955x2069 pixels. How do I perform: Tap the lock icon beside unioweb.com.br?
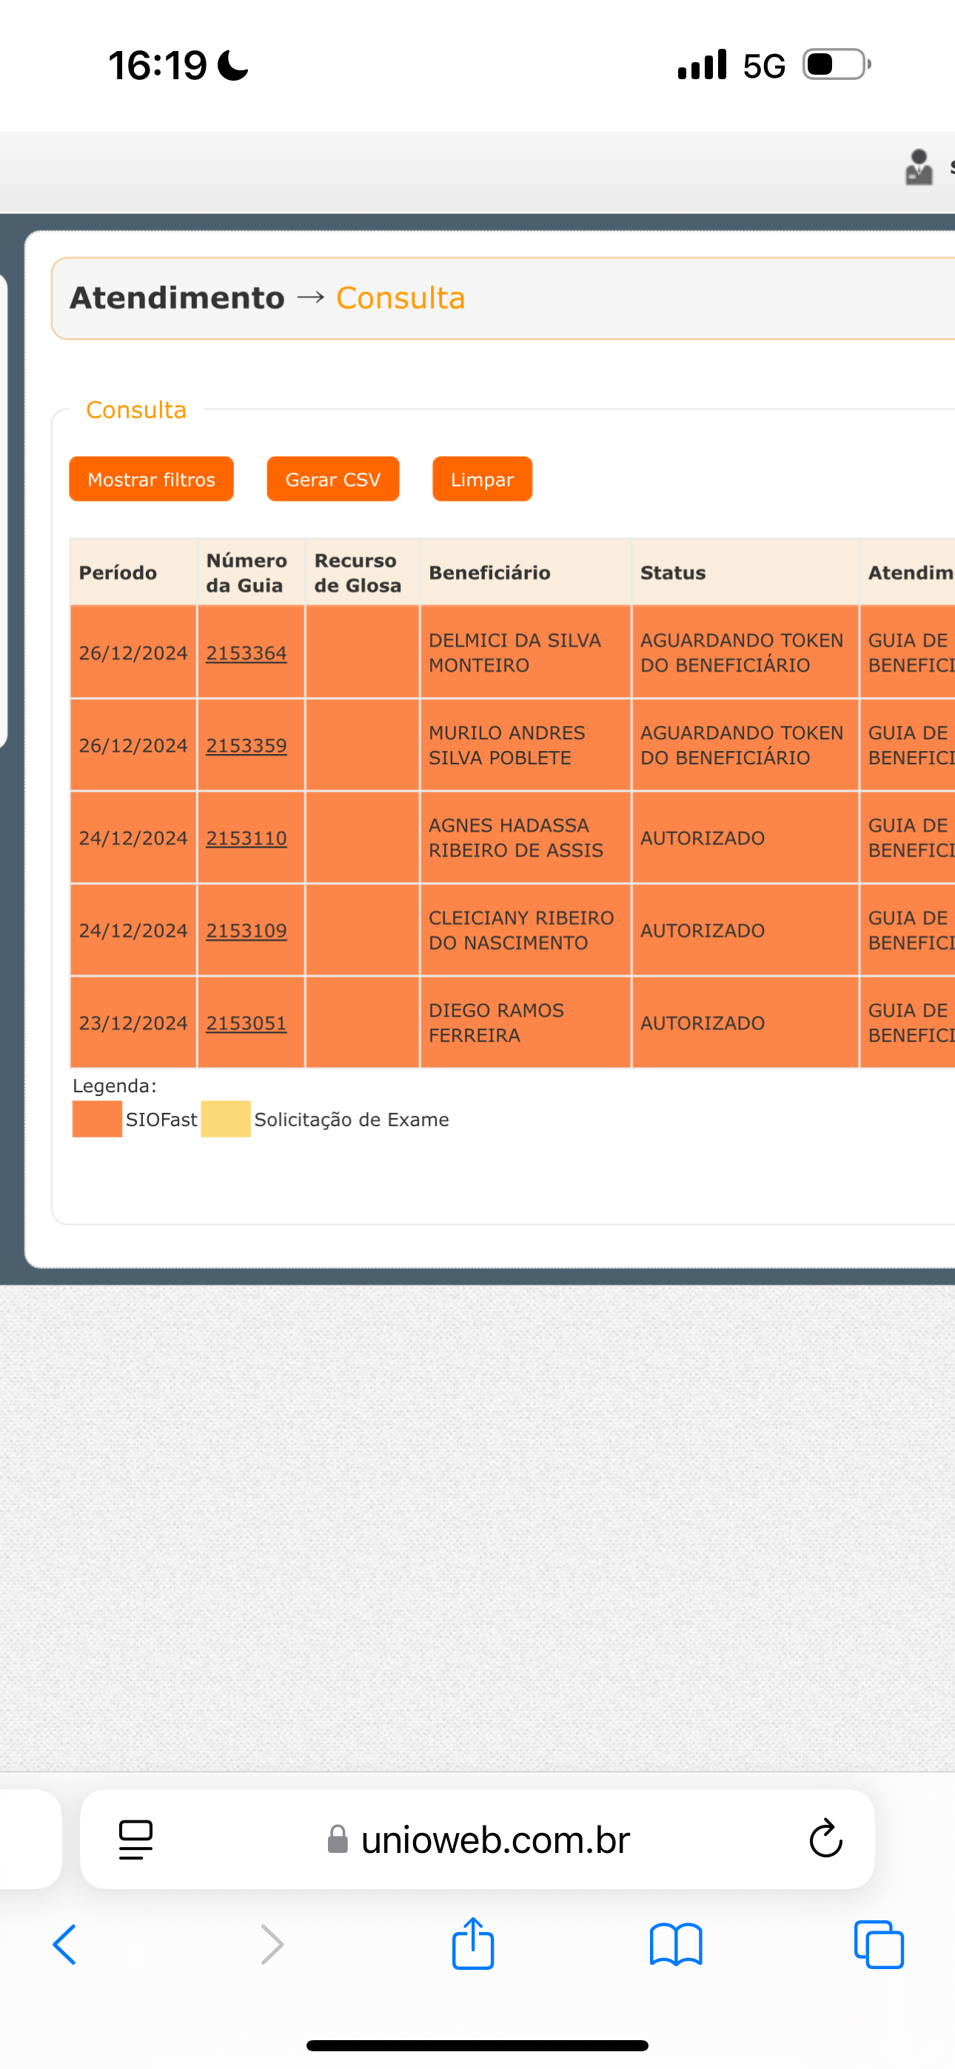[x=338, y=1838]
